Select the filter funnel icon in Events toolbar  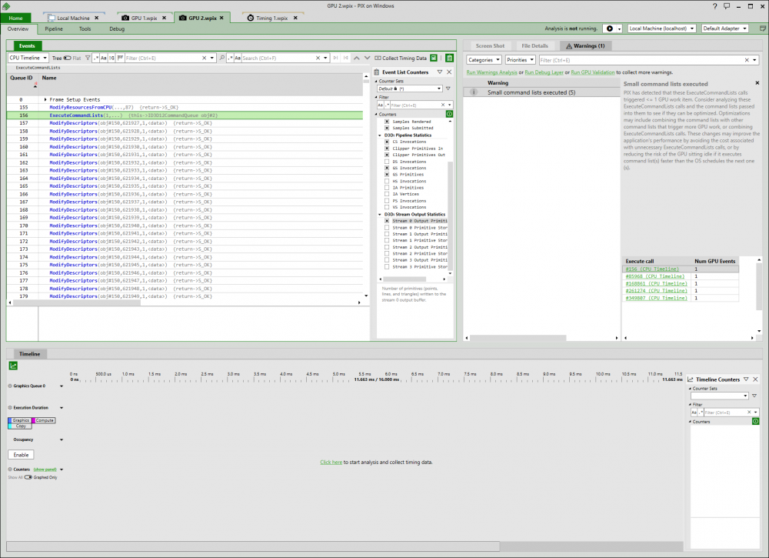click(x=87, y=58)
